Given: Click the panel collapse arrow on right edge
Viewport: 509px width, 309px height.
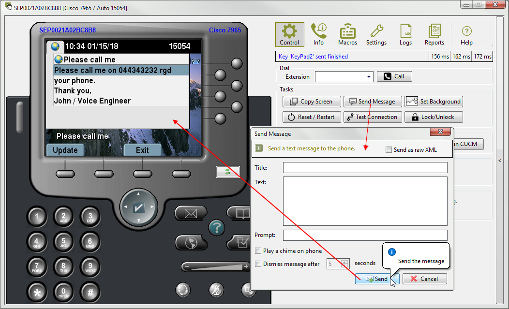Looking at the screenshot, I should coord(500,161).
